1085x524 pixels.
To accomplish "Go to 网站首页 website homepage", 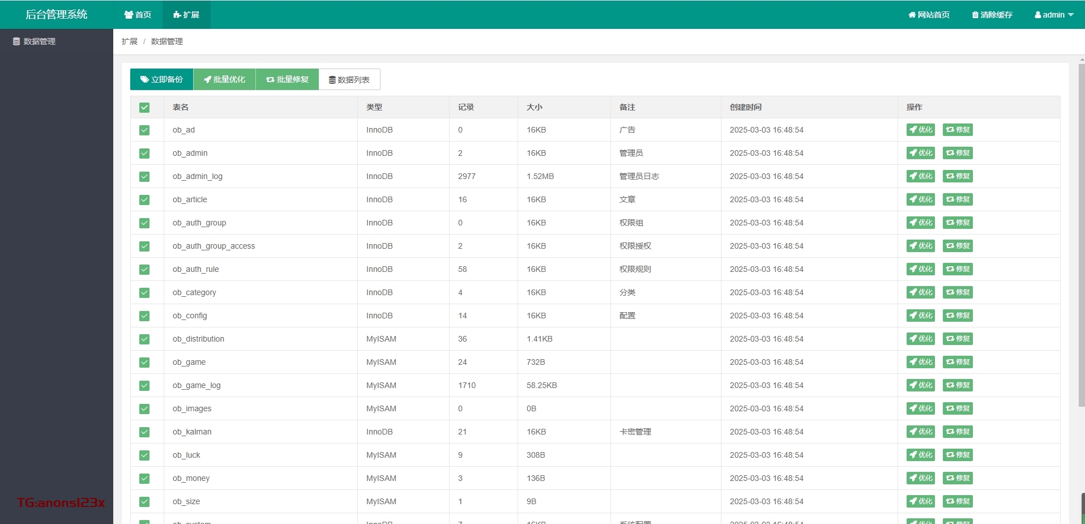I will click(x=929, y=15).
